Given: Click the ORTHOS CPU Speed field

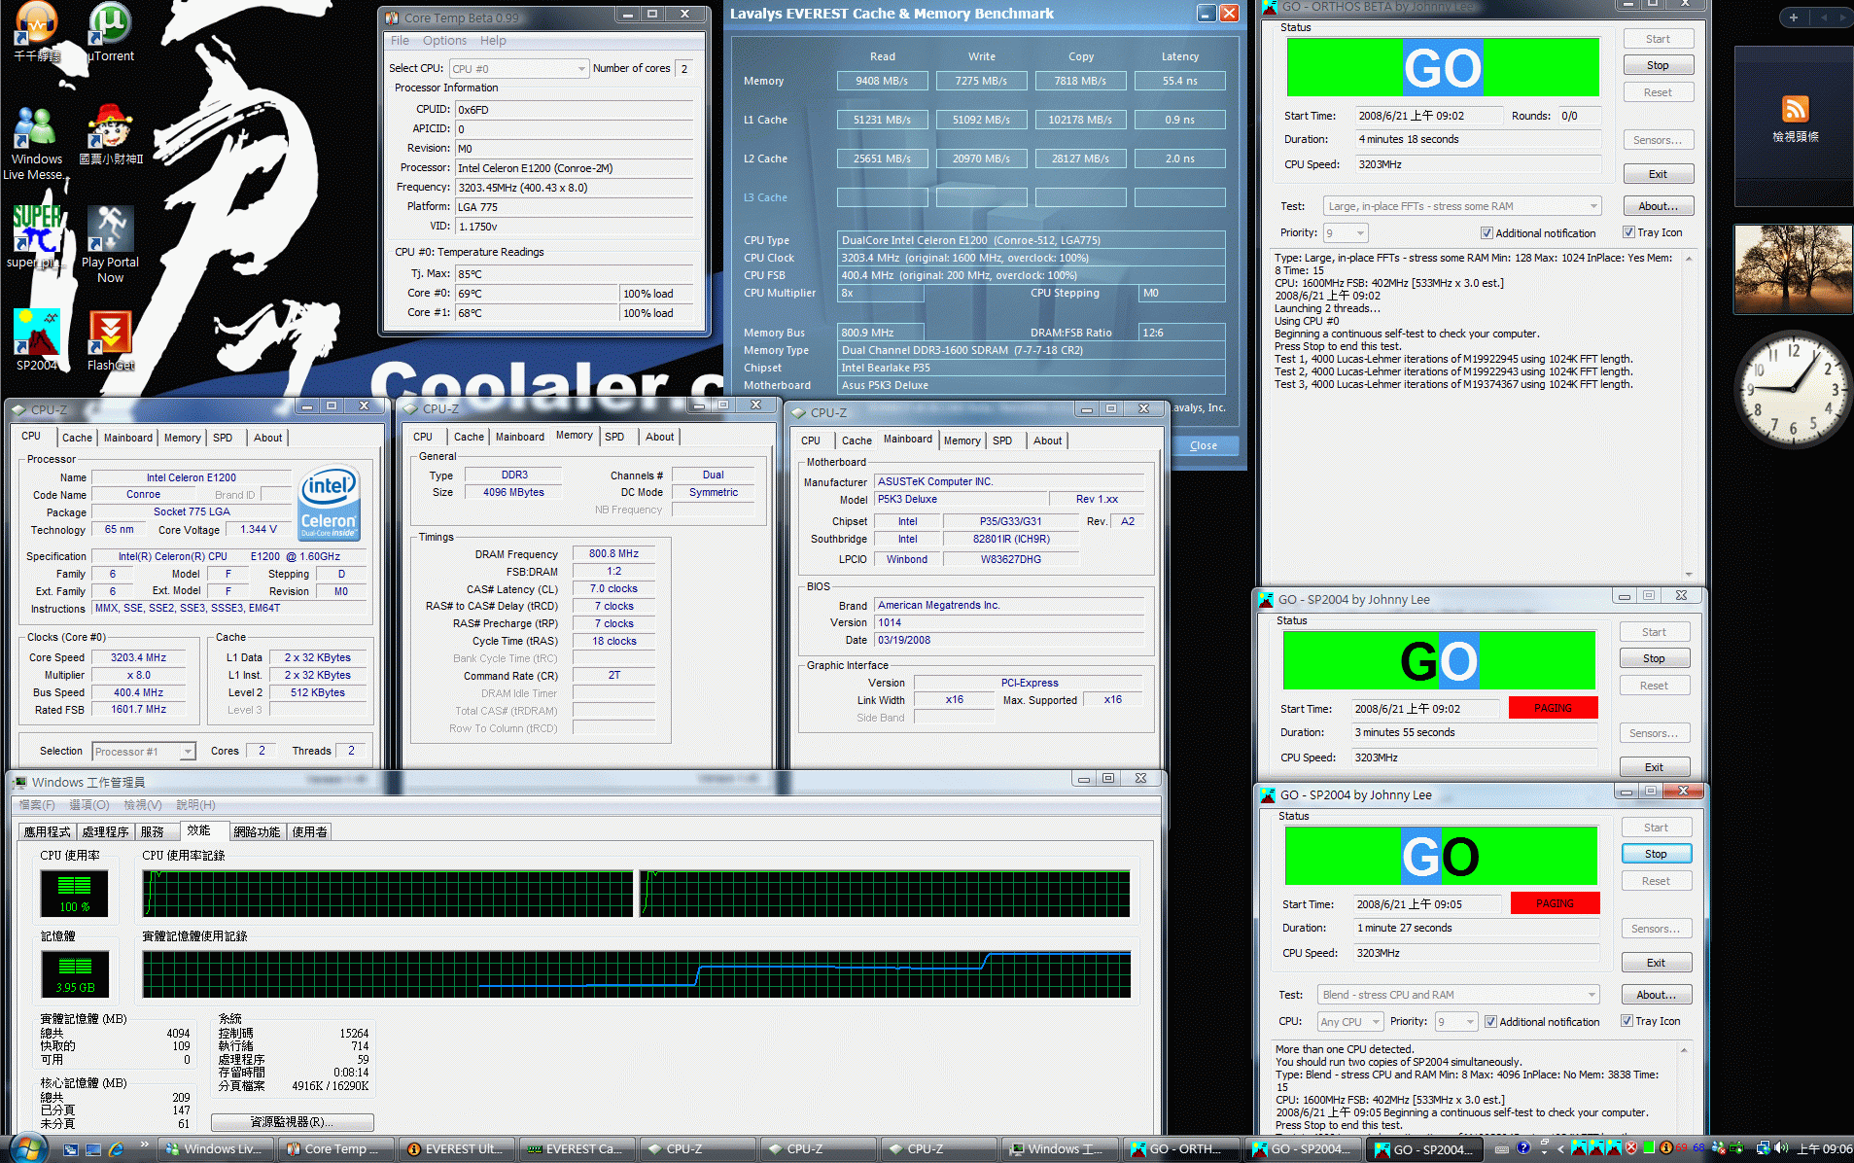Looking at the screenshot, I should tap(1478, 165).
